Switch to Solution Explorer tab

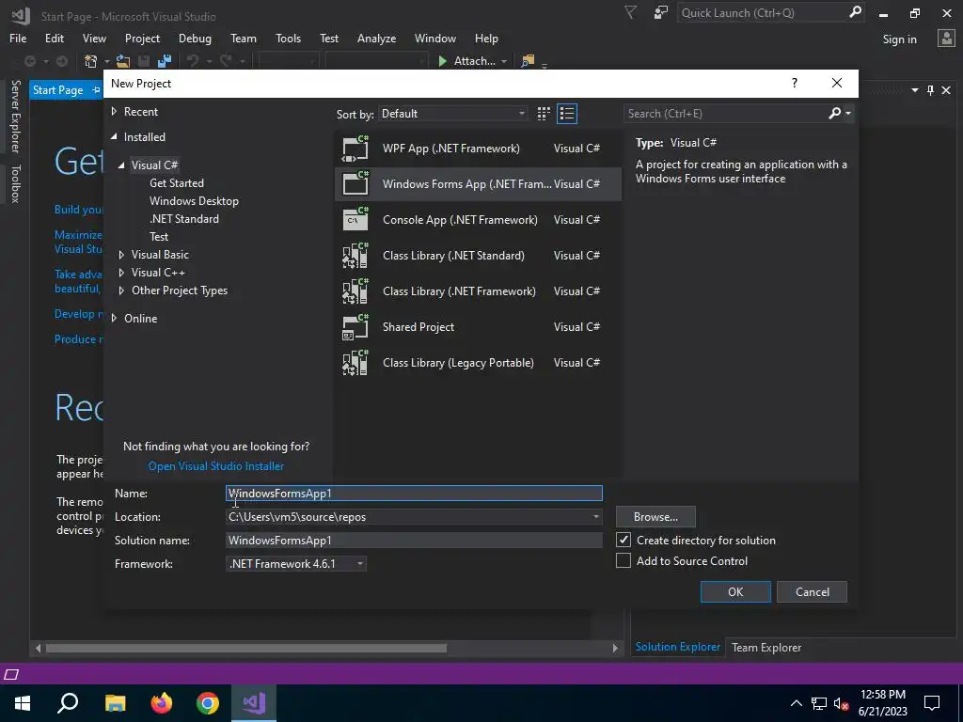click(x=677, y=647)
